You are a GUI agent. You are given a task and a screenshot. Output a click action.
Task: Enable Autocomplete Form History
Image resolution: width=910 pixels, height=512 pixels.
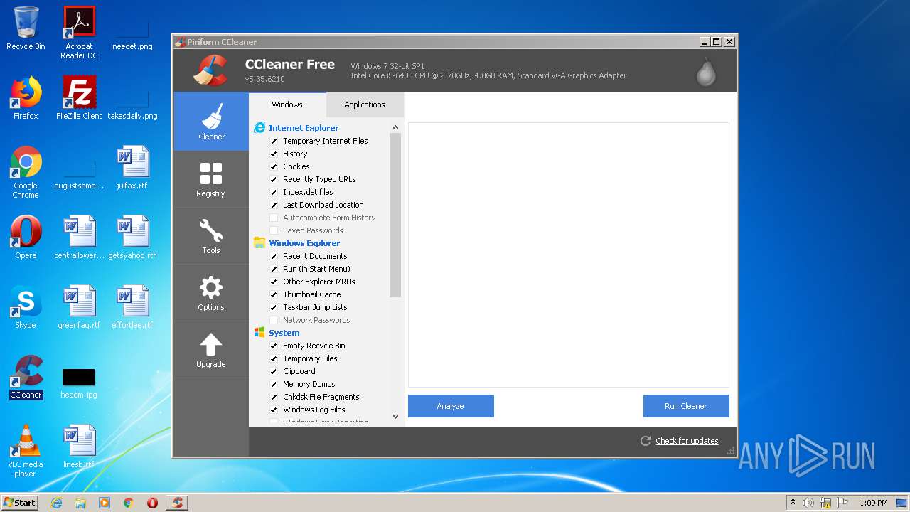(x=274, y=218)
